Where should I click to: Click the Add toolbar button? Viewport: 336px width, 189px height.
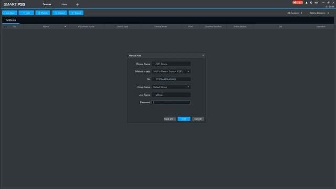(26, 13)
